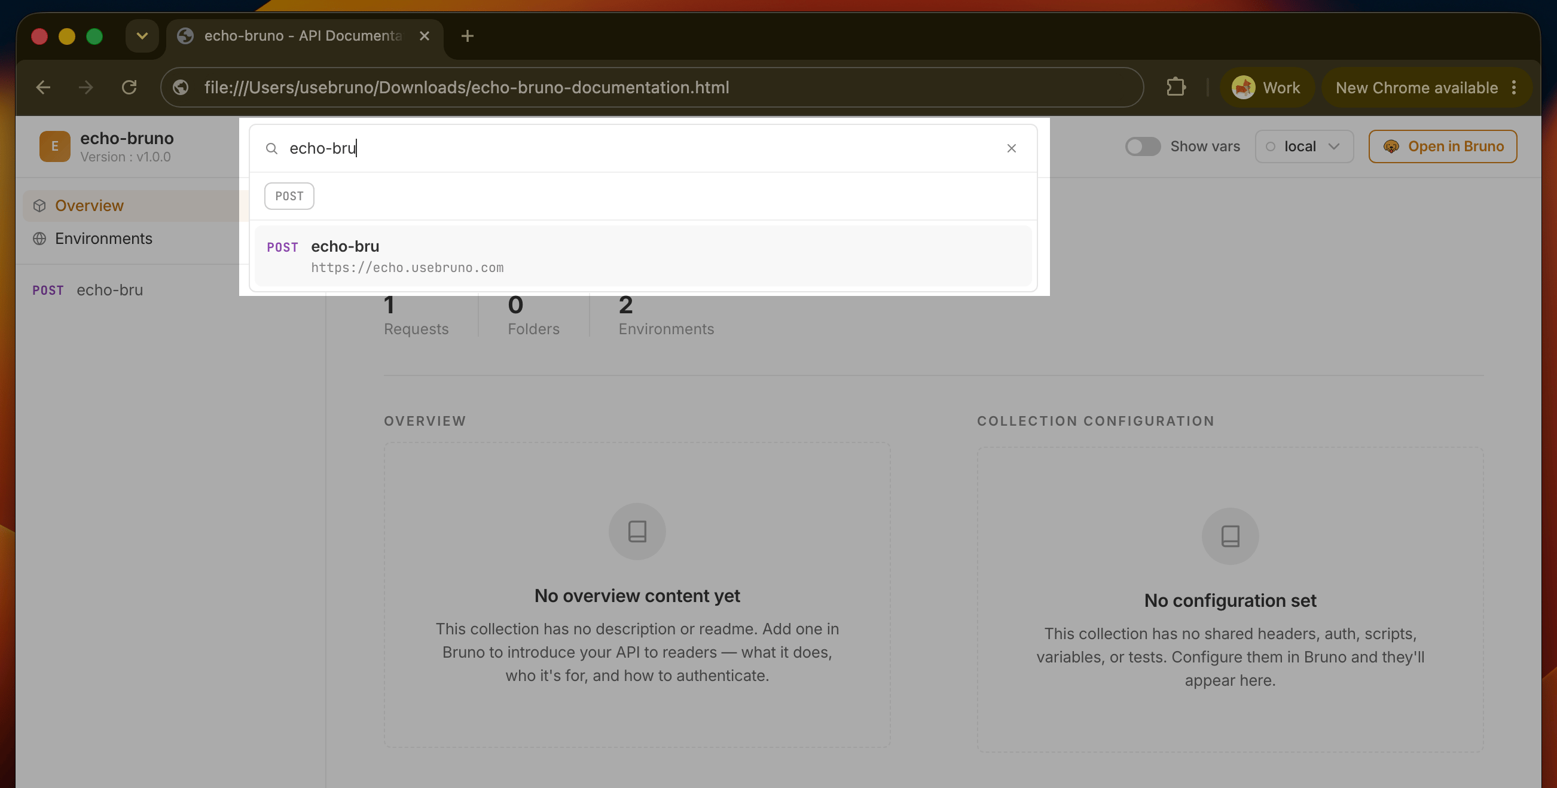Click the Environments count label
This screenshot has width=1557, height=788.
click(x=666, y=329)
